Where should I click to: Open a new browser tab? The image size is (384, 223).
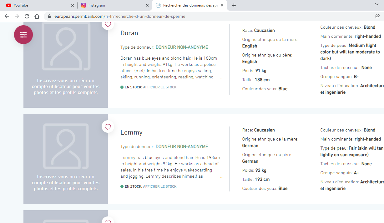[234, 5]
